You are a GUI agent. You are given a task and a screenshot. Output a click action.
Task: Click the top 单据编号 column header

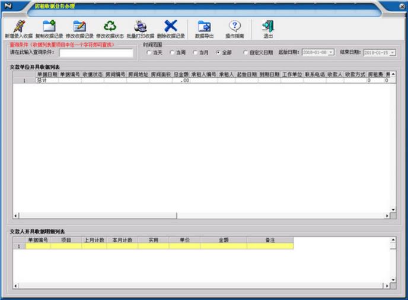tap(70, 74)
